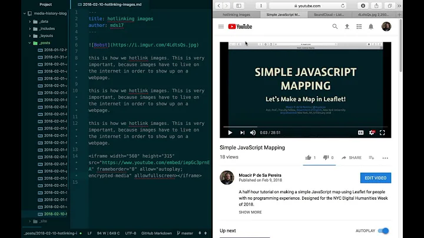Change UTF-8 encoding in status bar
424x238 pixels.
131,233
